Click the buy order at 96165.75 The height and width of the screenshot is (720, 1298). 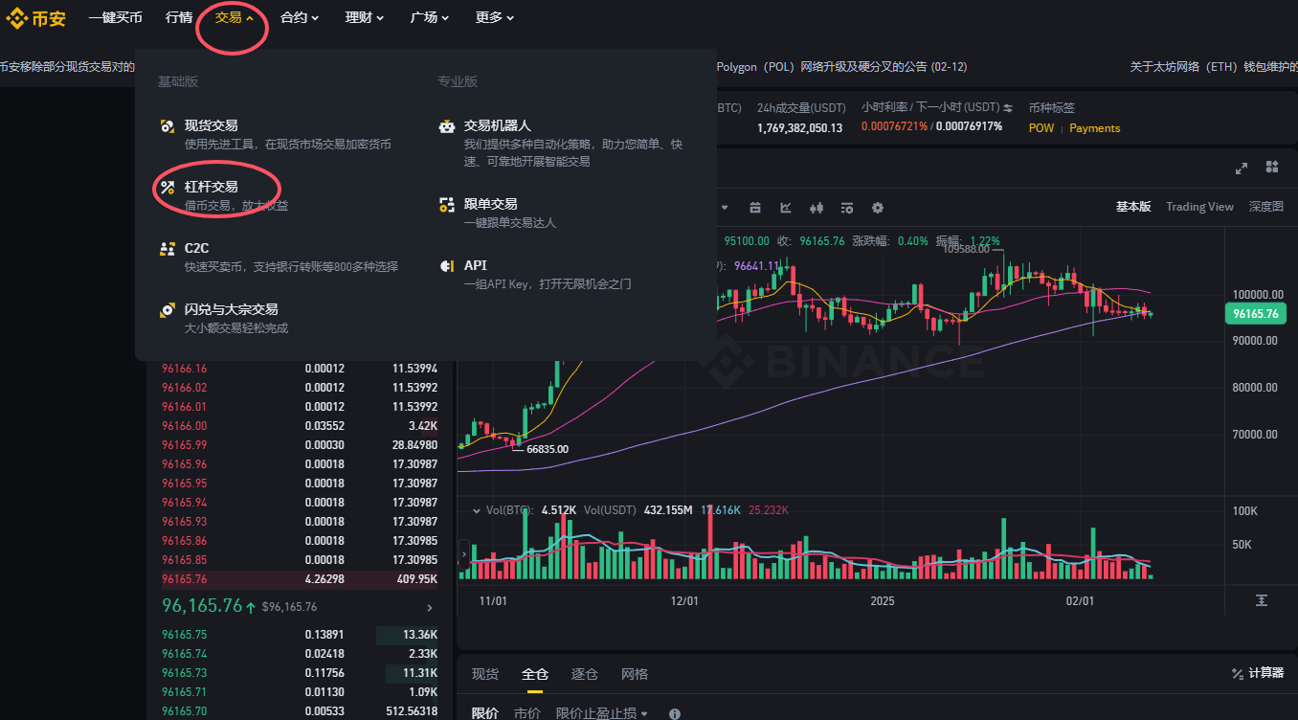(300, 635)
